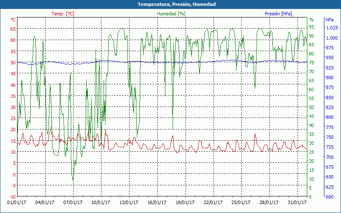Click the 700 tick on pressure axis
Viewport: 341px width, 213px height.
point(329,157)
